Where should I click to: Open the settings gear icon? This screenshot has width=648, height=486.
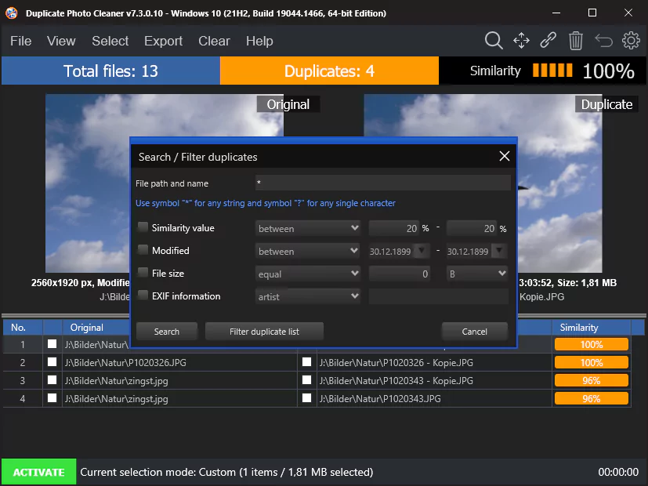(631, 40)
